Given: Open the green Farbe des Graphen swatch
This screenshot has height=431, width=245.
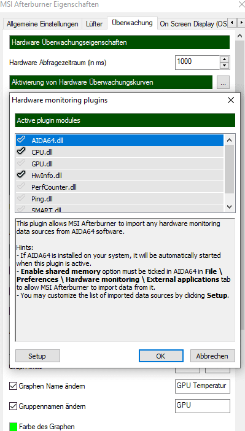Looking at the screenshot, I should click(x=13, y=426).
